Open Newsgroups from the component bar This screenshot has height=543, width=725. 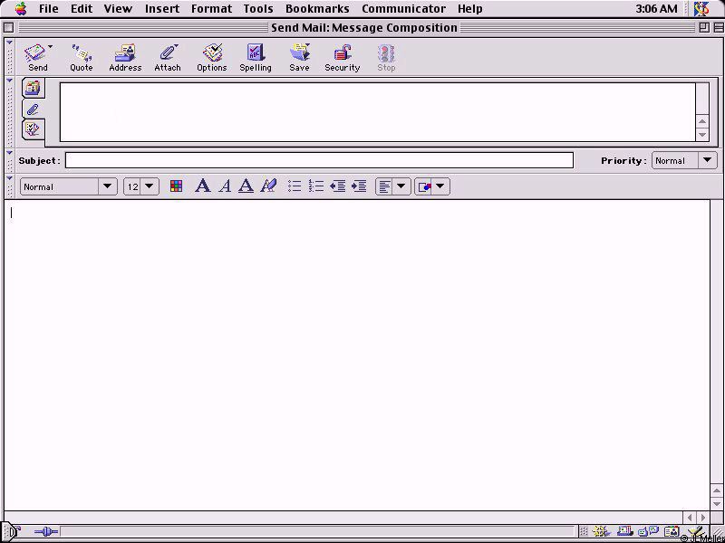coord(648,532)
